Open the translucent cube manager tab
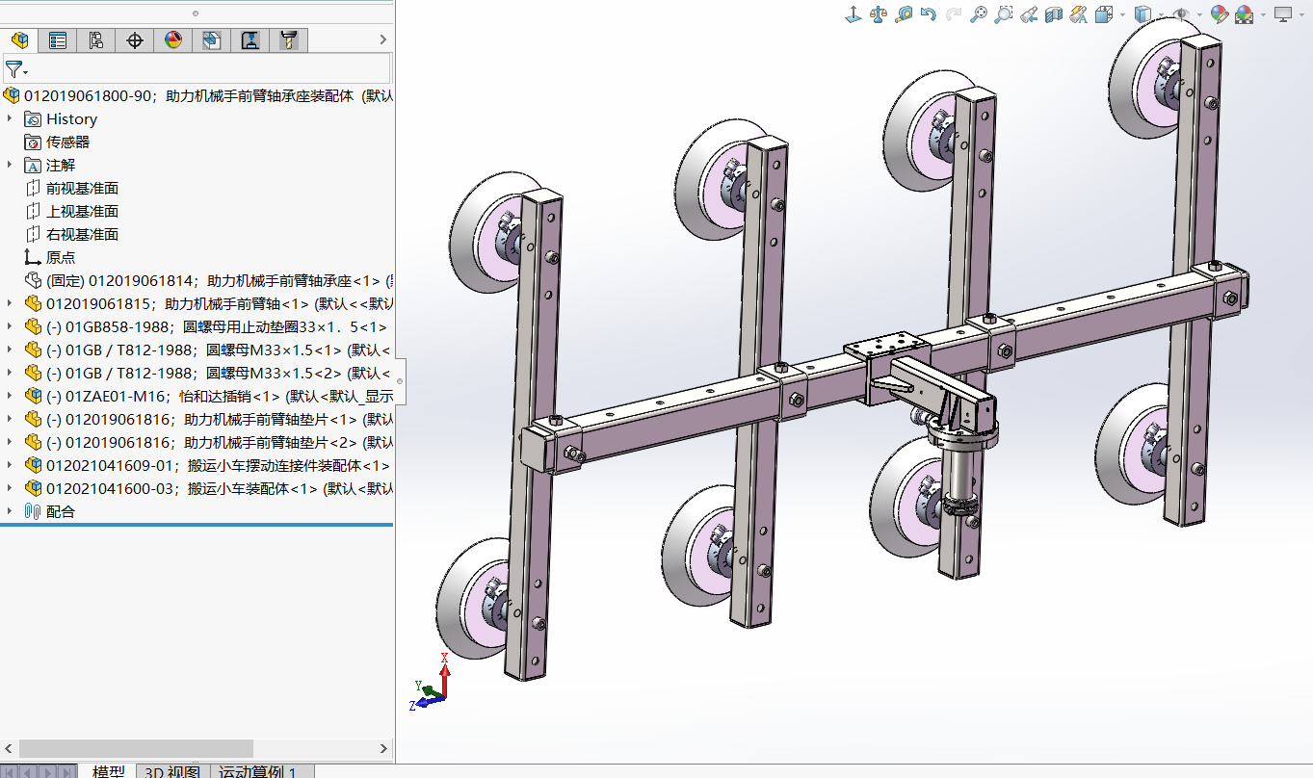The height and width of the screenshot is (778, 1313). pos(212,39)
